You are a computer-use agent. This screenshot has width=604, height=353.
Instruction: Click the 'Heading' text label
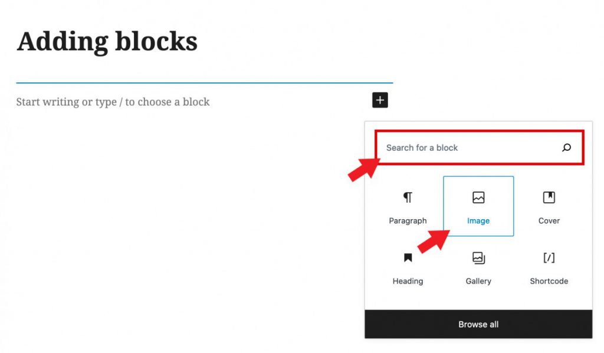pos(408,281)
